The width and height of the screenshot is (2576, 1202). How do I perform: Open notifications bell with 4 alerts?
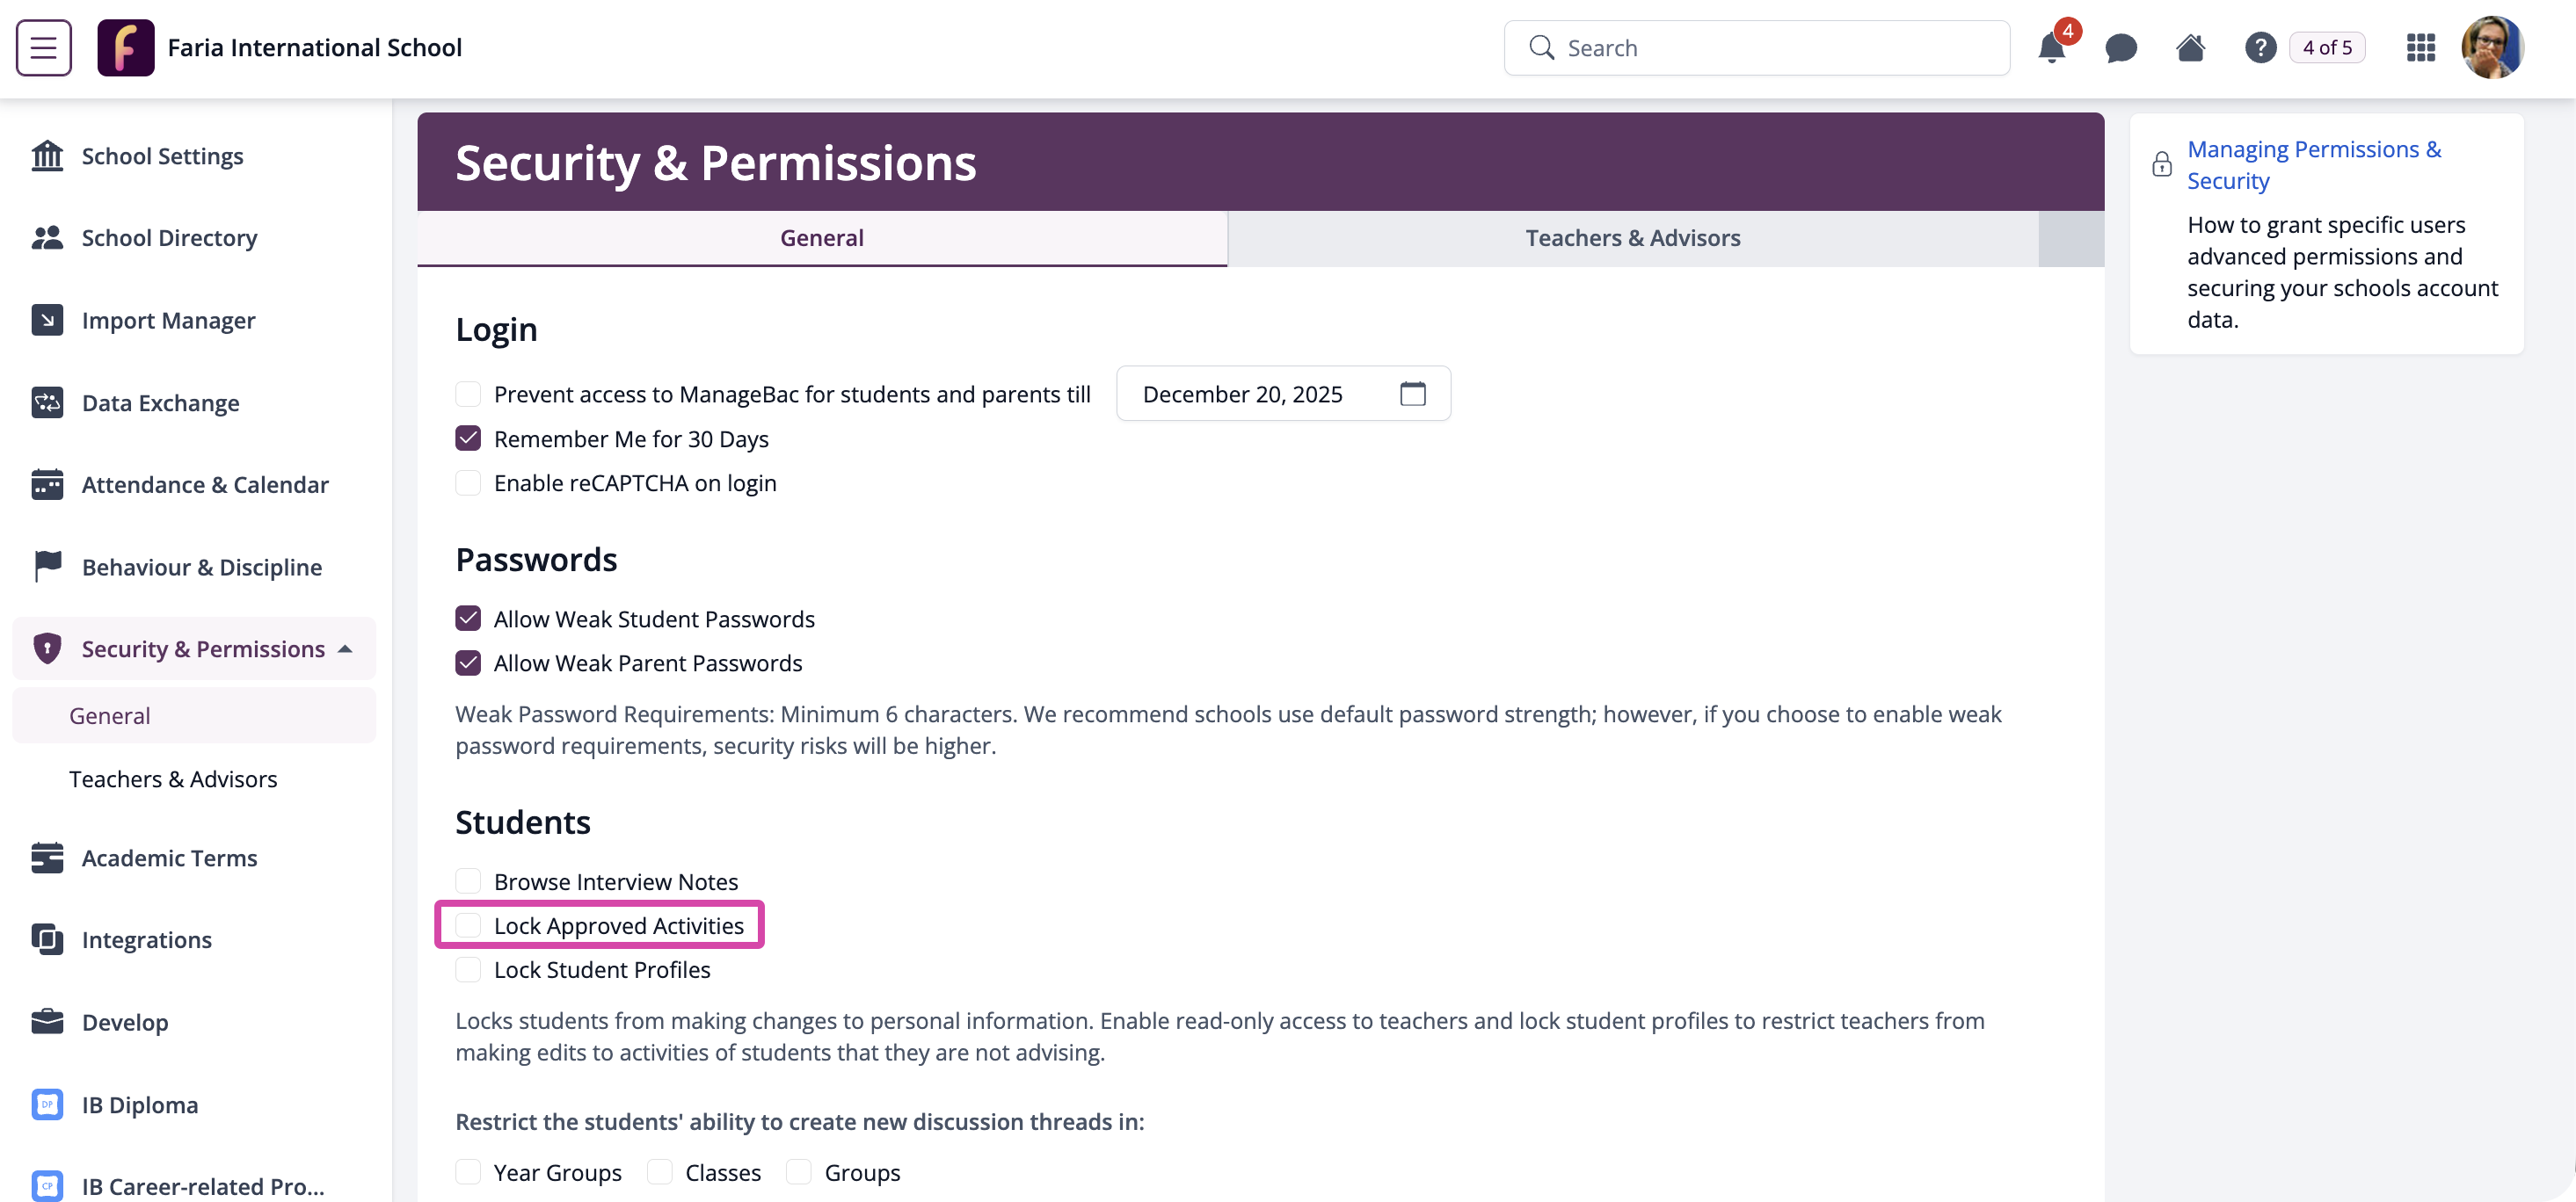(x=2052, y=47)
